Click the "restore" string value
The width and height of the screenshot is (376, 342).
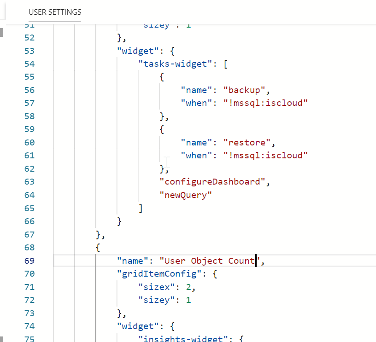click(245, 143)
